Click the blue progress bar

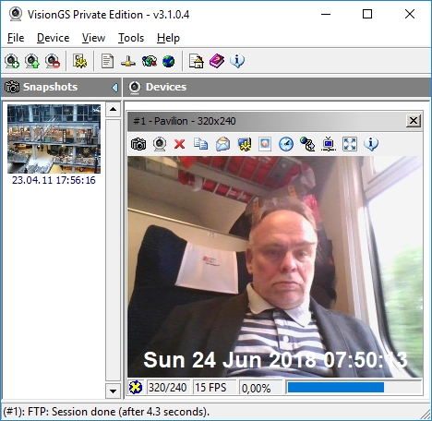336,388
